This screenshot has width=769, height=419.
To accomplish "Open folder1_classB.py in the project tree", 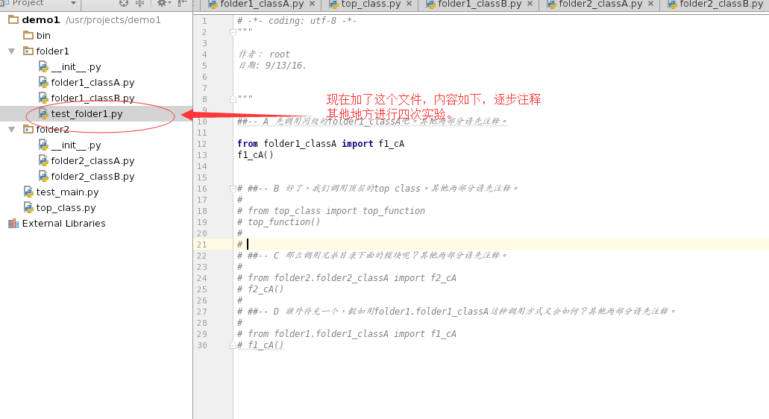I will [87, 98].
